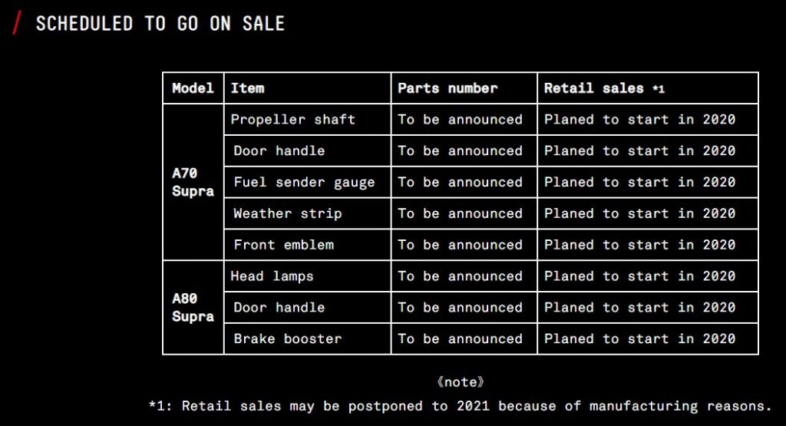
Task: Click the red slash beside the heading
Action: pos(17,23)
